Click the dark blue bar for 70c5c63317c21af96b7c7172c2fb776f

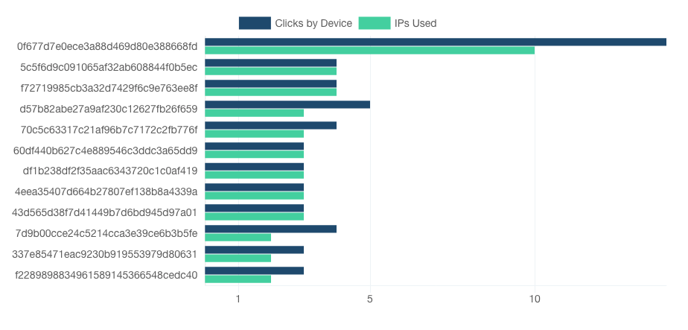(271, 125)
